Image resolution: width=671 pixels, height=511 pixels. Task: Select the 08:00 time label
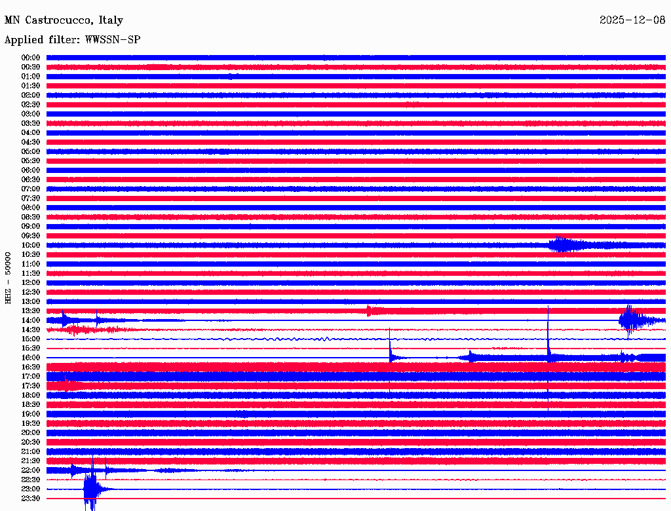coord(31,208)
